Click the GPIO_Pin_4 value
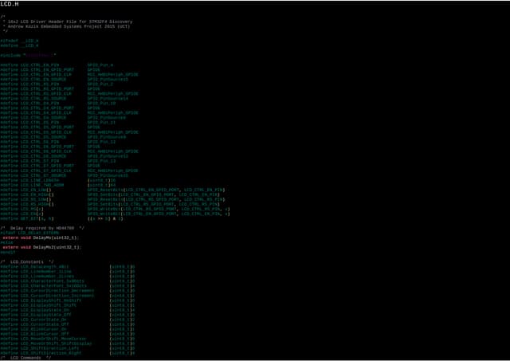The width and height of the screenshot is (510, 361). (x=100, y=65)
